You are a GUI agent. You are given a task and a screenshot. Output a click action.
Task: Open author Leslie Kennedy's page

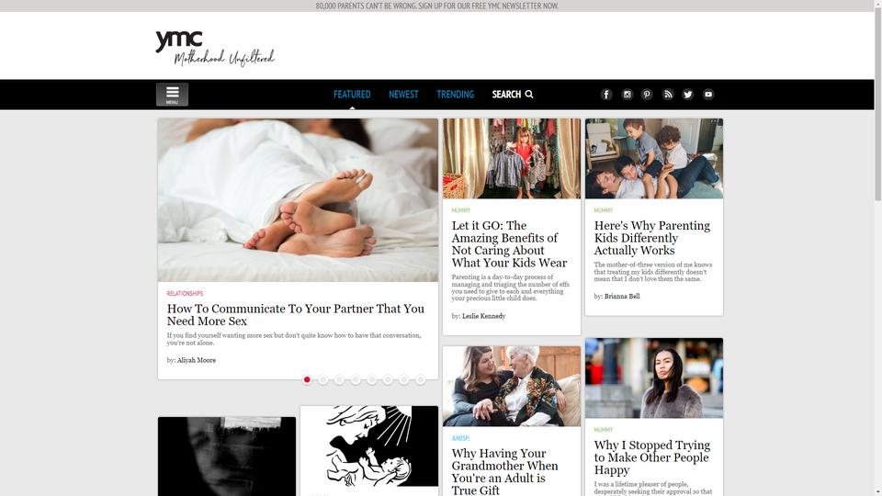484,316
